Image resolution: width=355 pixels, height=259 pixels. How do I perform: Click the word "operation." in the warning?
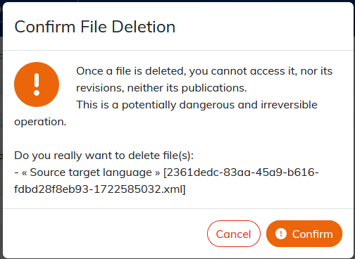tap(40, 122)
